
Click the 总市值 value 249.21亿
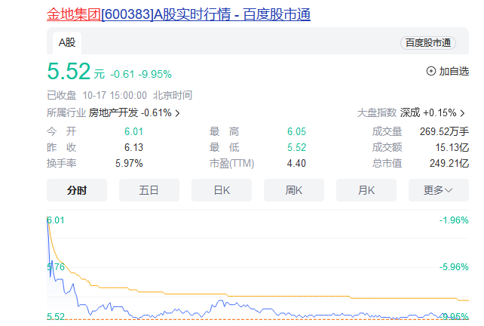(449, 163)
